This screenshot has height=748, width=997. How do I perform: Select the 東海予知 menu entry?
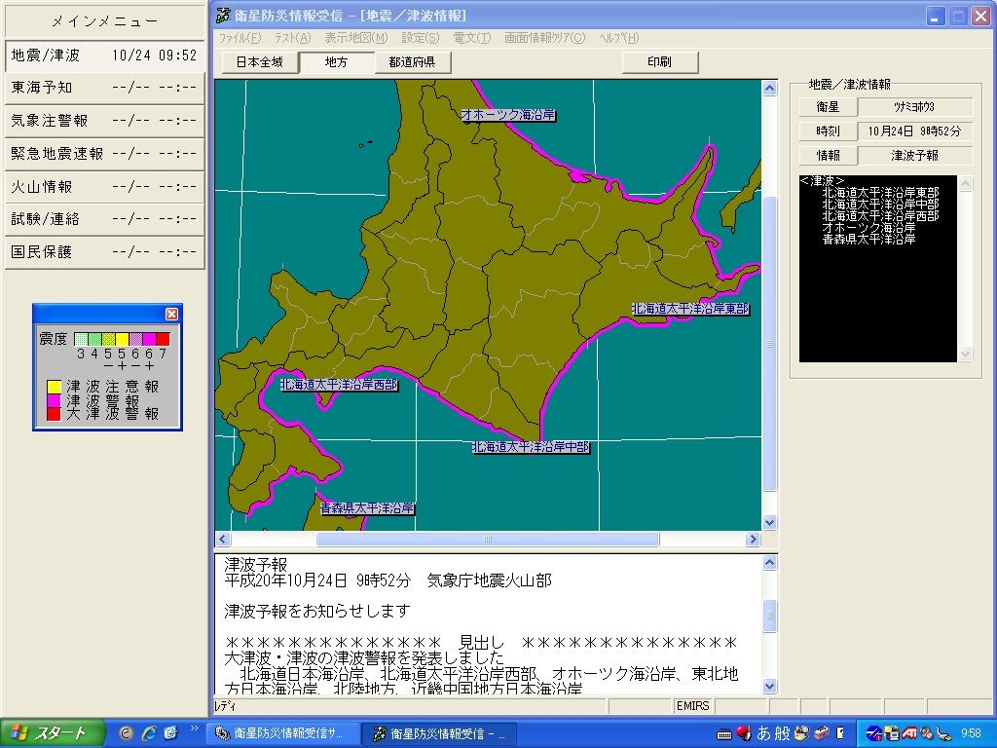[x=104, y=88]
